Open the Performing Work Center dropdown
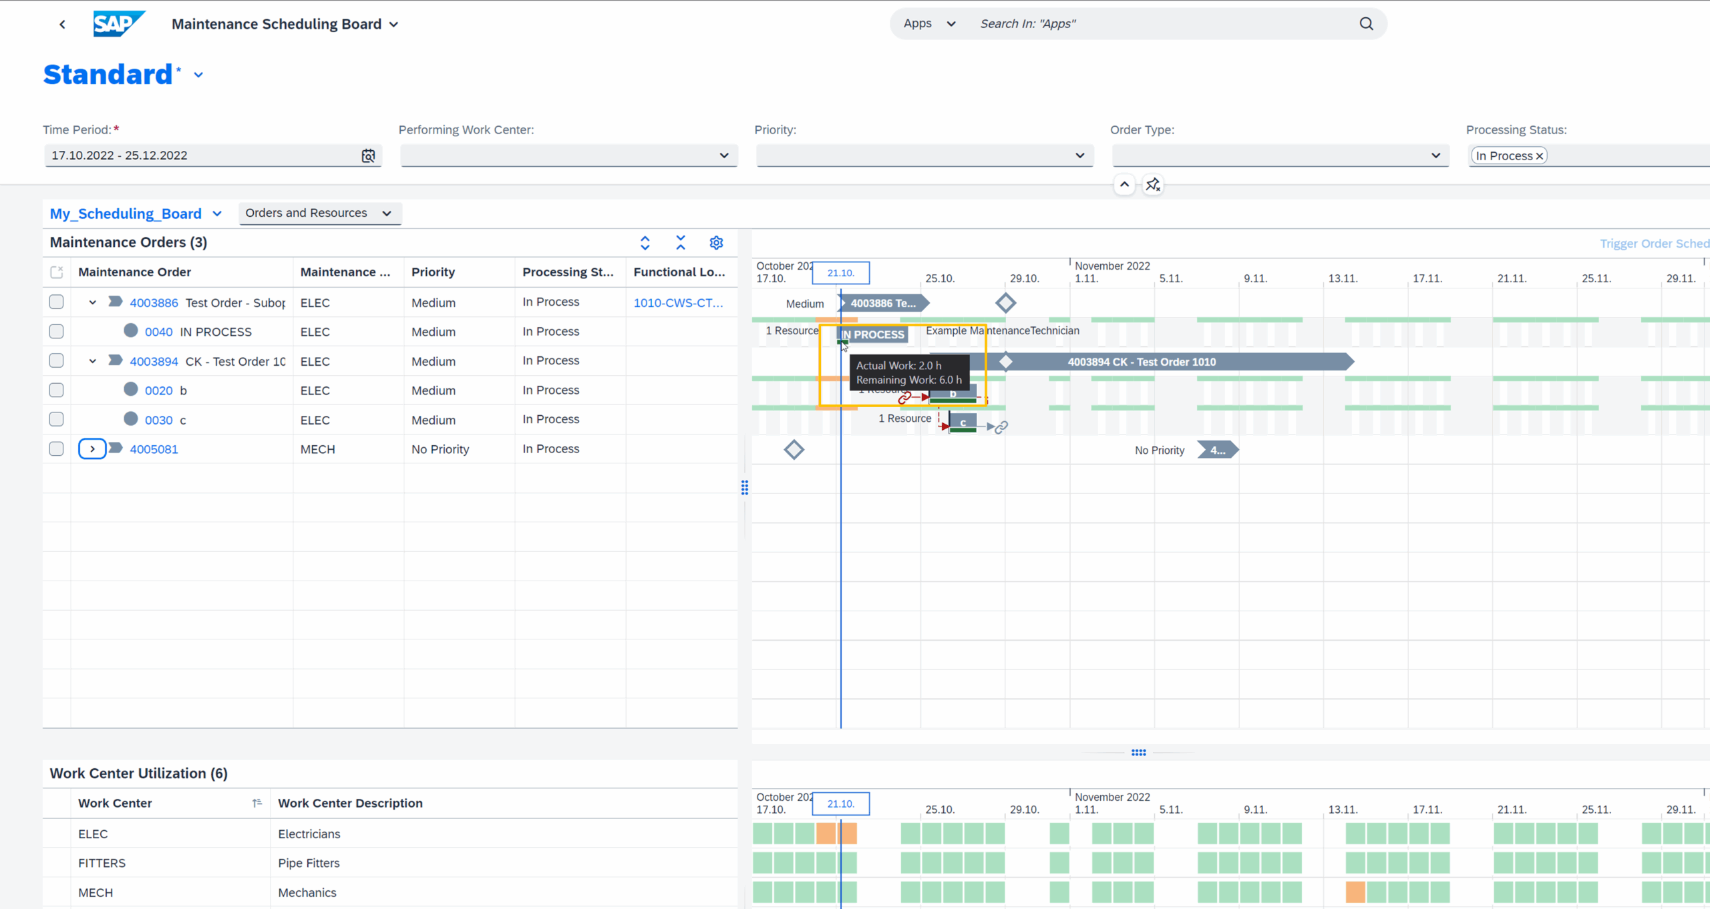 723,156
